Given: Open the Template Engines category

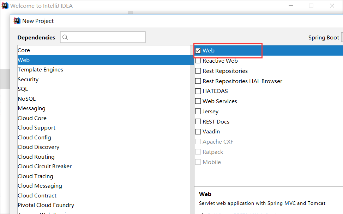Looking at the screenshot, I should point(104,70).
